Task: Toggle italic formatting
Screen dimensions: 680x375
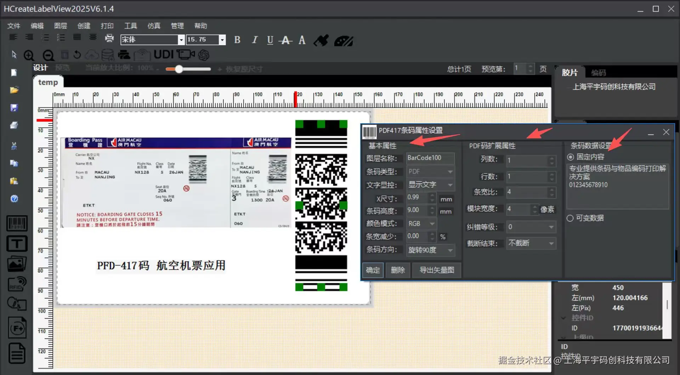Action: pos(254,40)
